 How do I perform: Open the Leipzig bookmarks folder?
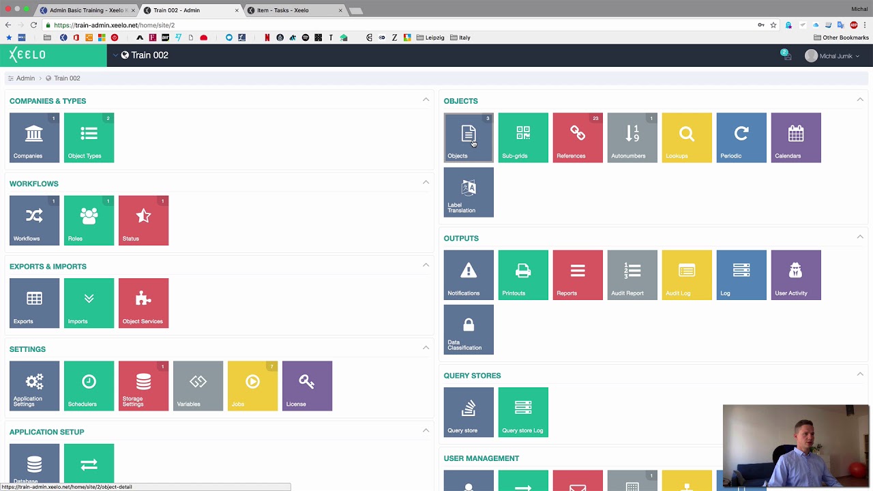click(430, 38)
